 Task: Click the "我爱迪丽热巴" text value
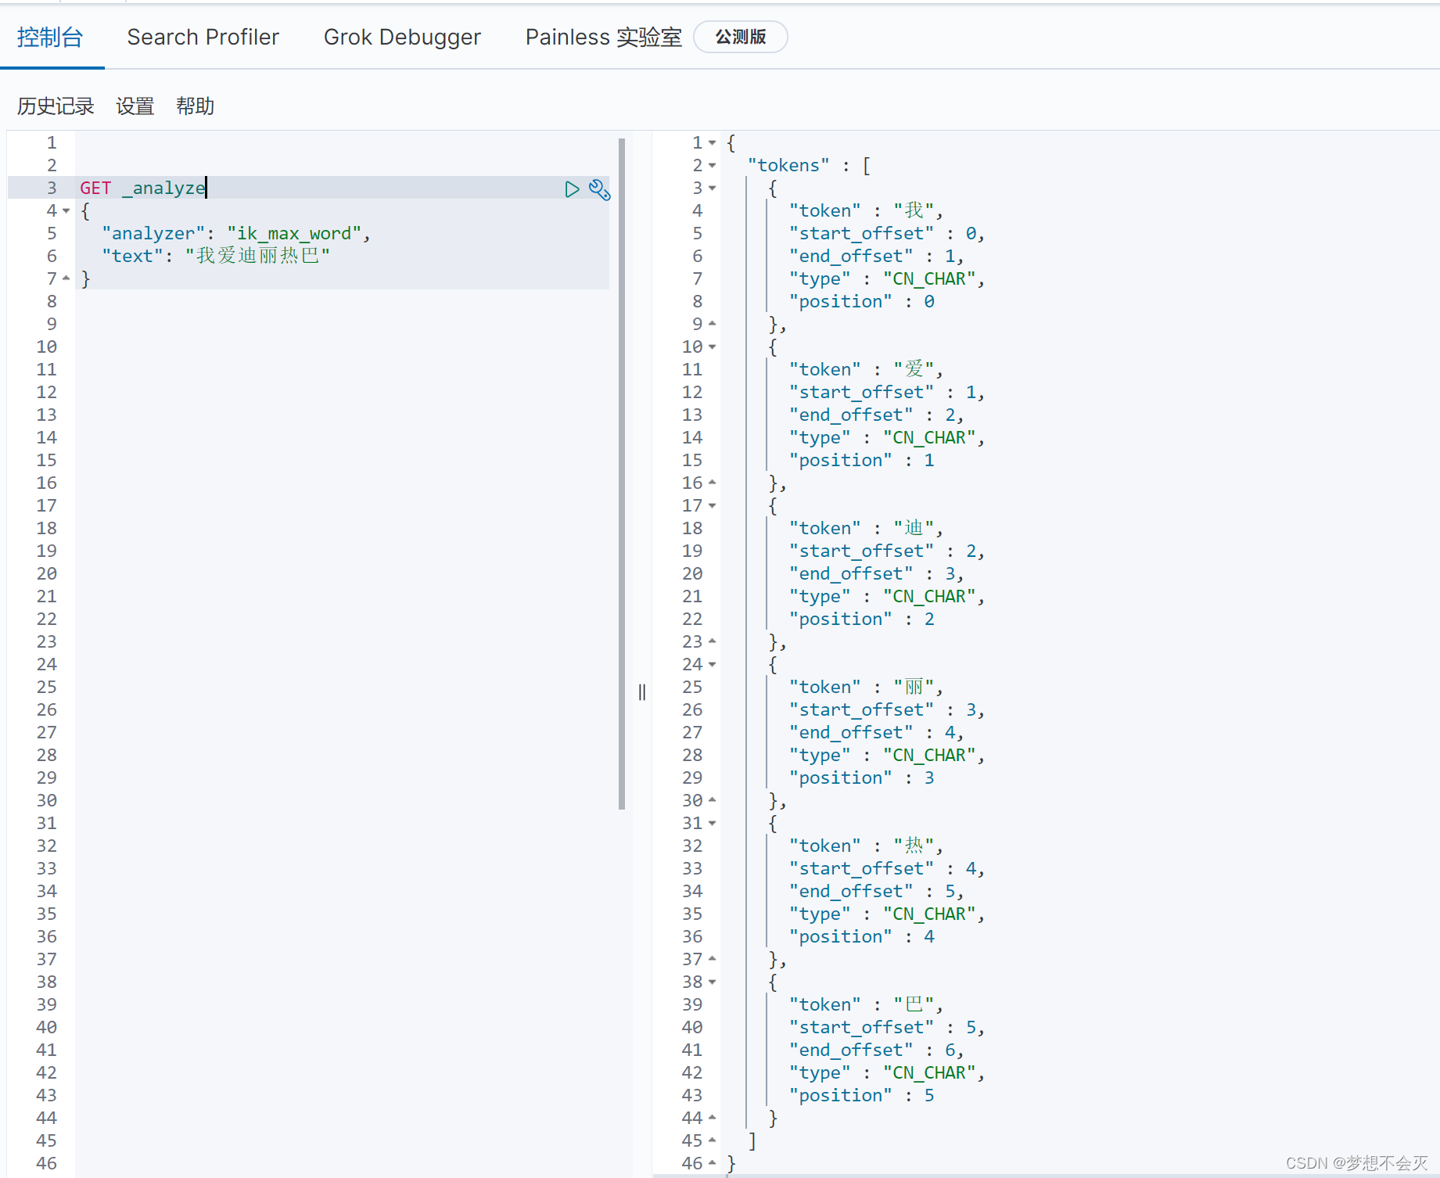point(257,257)
